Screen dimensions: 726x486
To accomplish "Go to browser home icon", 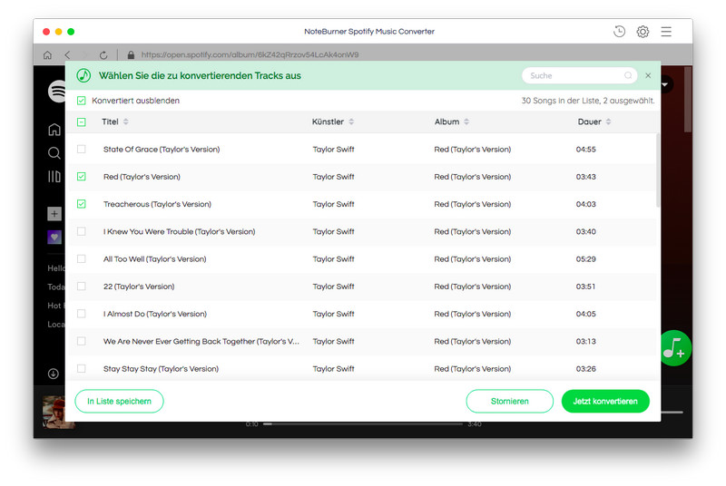I will (x=47, y=55).
